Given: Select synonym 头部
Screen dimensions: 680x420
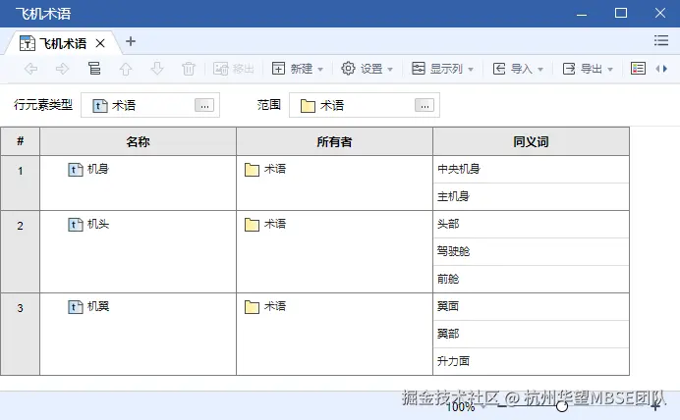Looking at the screenshot, I should pos(448,224).
